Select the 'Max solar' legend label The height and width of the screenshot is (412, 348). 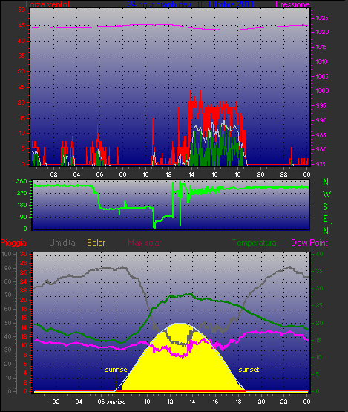pyautogui.click(x=145, y=243)
